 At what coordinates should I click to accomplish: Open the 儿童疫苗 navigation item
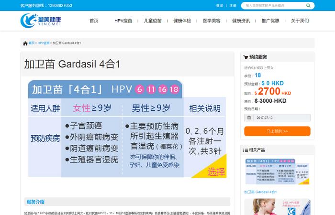click(x=153, y=21)
